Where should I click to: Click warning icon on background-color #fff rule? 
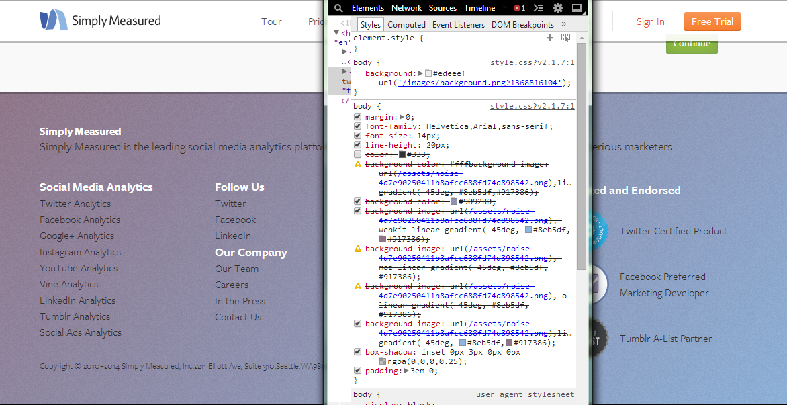tap(358, 164)
